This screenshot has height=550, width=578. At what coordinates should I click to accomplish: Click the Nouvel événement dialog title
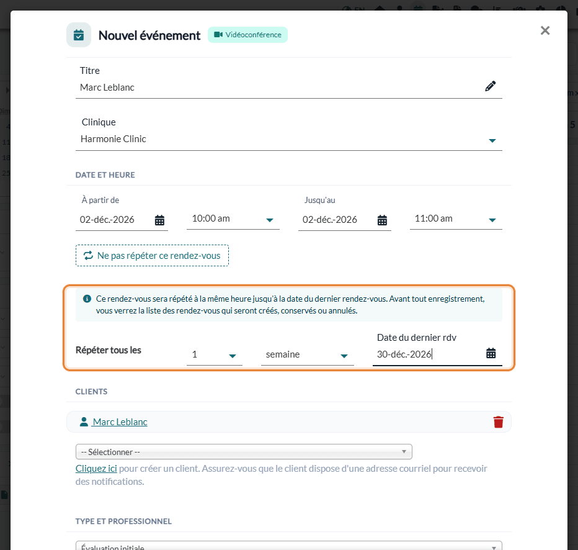149,35
